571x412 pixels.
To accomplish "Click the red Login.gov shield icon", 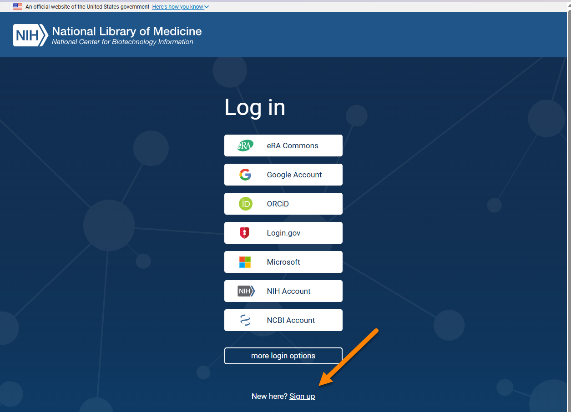I will 245,233.
